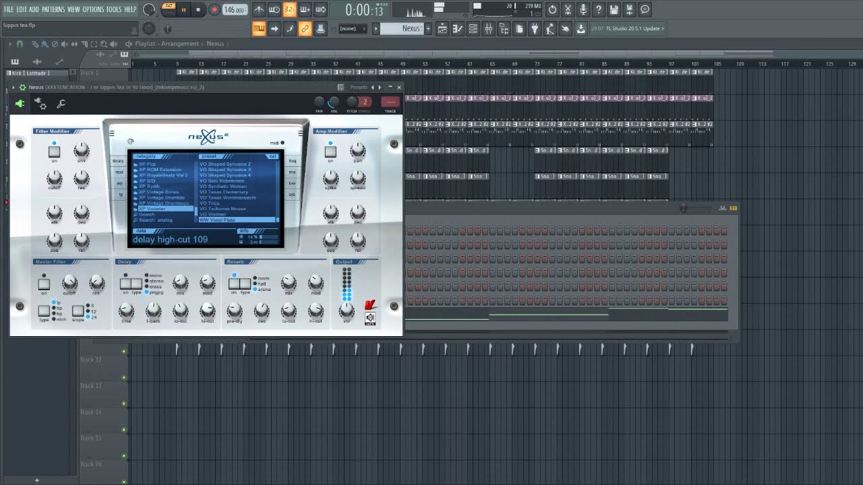Click the TRACK button in Nexus wrapper
This screenshot has width=863, height=485.
(390, 102)
